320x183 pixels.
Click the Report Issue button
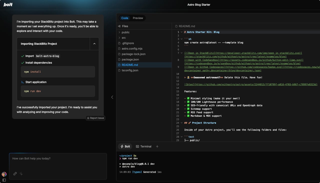(x=95, y=118)
